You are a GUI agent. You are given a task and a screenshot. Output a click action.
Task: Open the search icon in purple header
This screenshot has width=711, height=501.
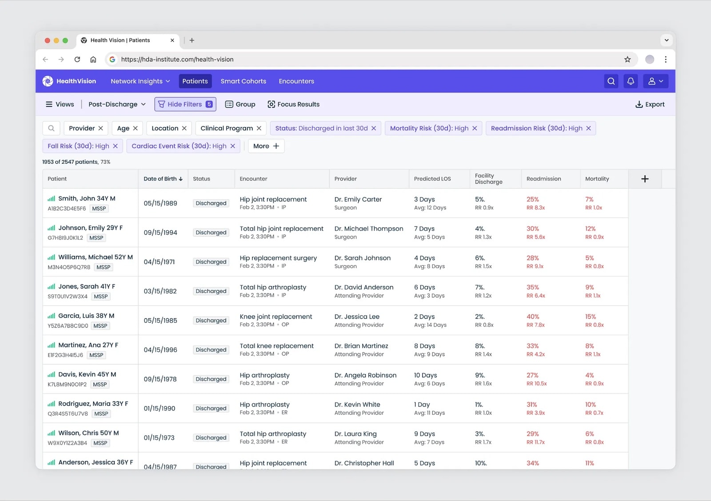coord(611,81)
